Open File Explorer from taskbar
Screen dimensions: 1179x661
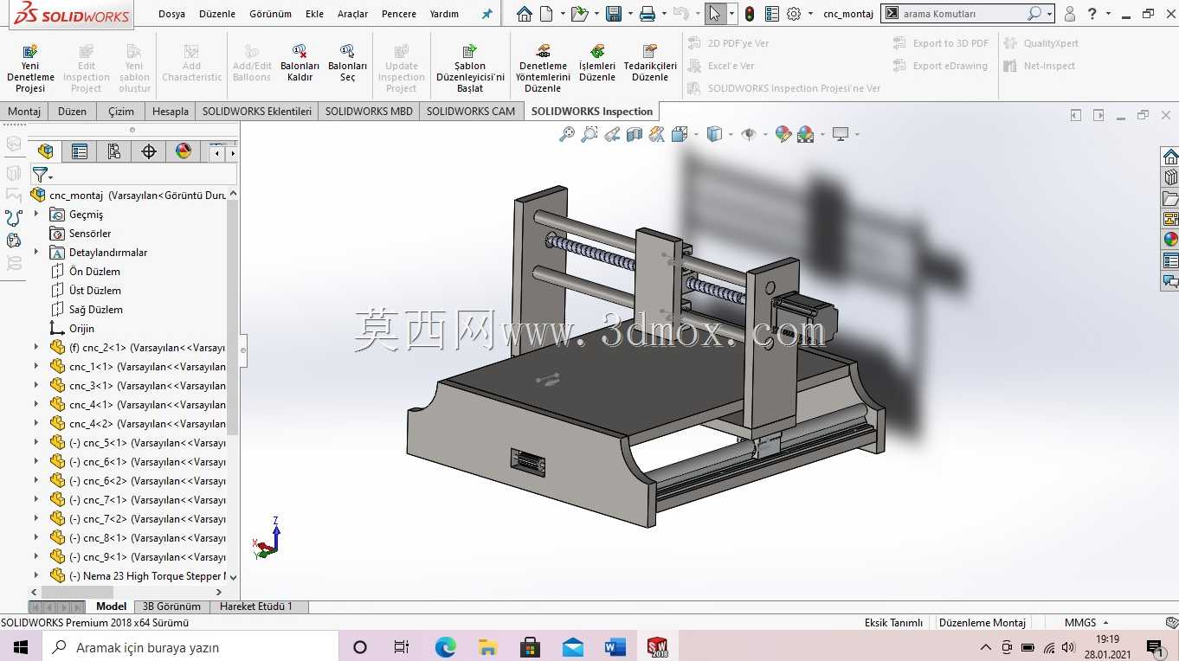(487, 646)
